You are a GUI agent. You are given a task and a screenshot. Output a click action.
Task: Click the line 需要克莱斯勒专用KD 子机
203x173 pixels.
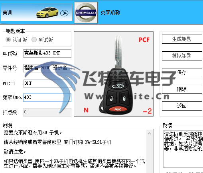(x=33, y=132)
